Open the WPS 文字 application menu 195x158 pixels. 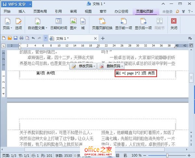click(17, 4)
